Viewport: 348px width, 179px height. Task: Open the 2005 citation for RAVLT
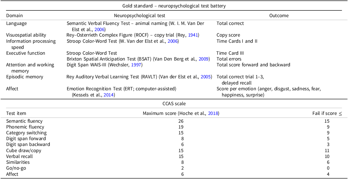click(x=207, y=77)
